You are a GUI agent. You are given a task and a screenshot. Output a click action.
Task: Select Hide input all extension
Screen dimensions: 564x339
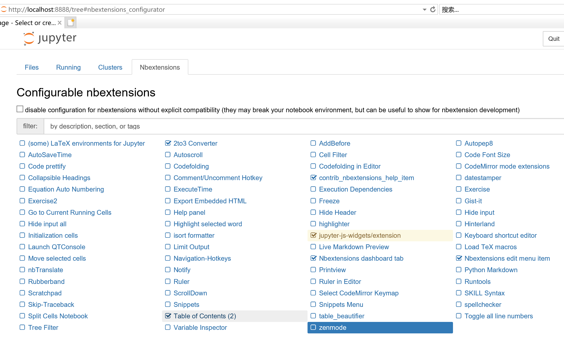click(47, 224)
